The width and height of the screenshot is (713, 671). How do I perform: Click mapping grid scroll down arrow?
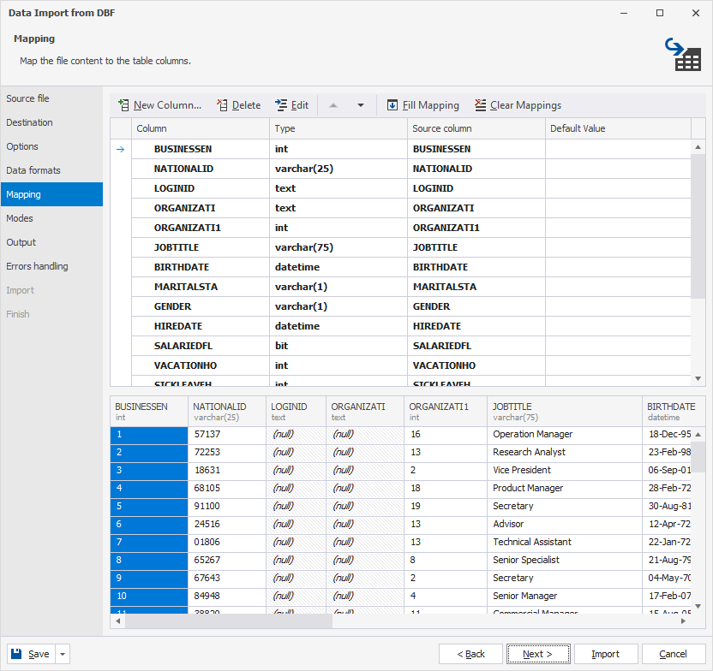[698, 378]
